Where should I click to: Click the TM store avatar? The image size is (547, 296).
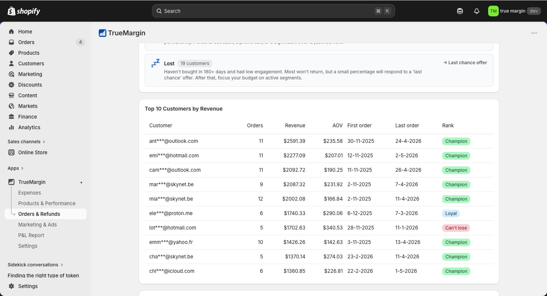(493, 11)
